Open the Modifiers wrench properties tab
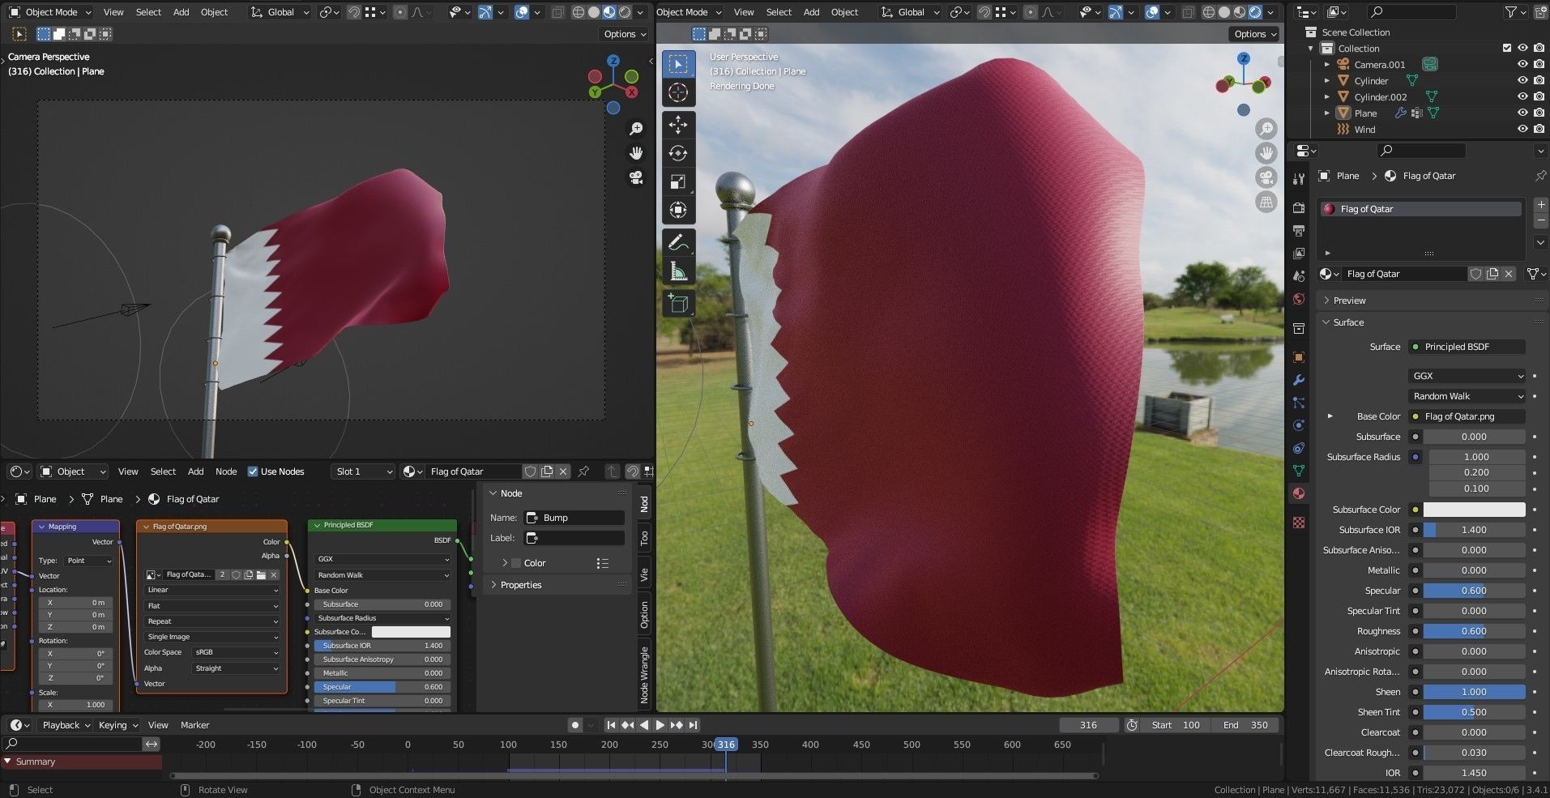The image size is (1550, 798). (1299, 380)
